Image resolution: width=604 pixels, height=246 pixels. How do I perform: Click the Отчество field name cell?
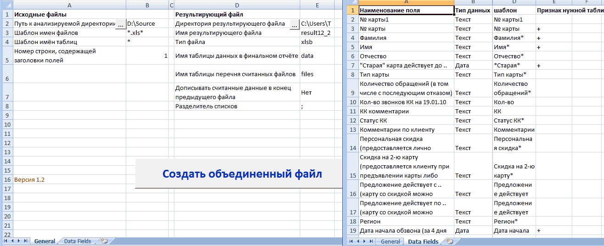coord(406,56)
